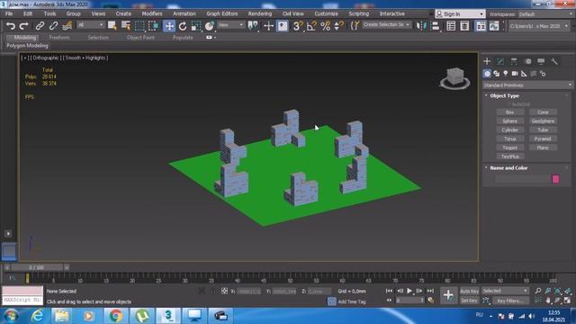
Task: Open the Create Selection Set dropdown
Action: 386,24
